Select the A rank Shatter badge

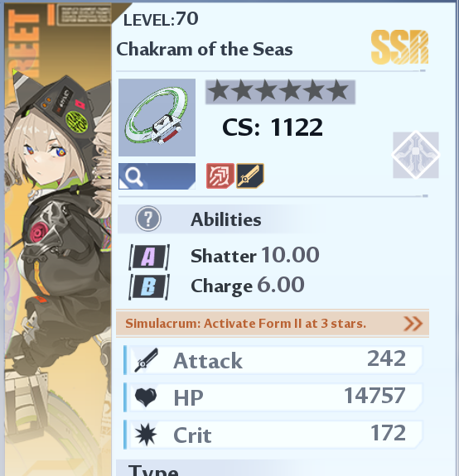click(149, 257)
